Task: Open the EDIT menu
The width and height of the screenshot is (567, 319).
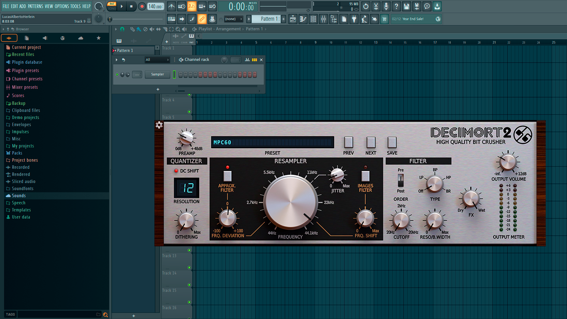Action: click(15, 6)
